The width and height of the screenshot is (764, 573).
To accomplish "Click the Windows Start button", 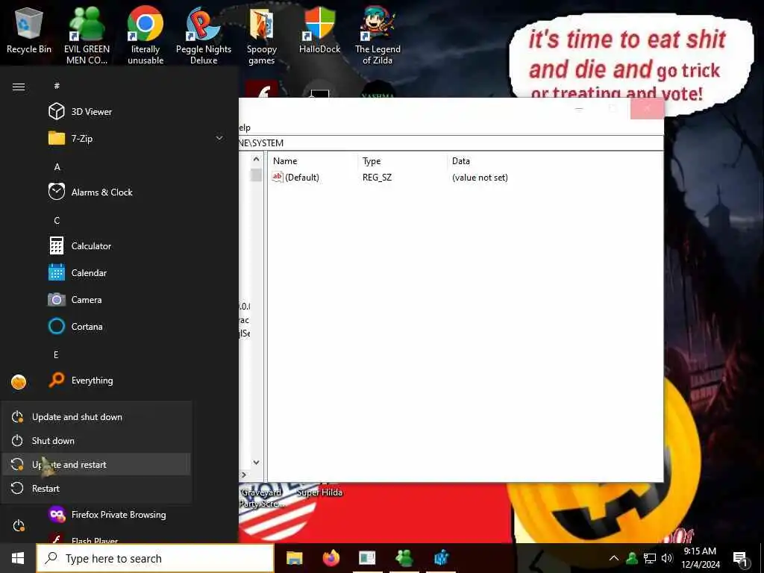I will (18, 558).
